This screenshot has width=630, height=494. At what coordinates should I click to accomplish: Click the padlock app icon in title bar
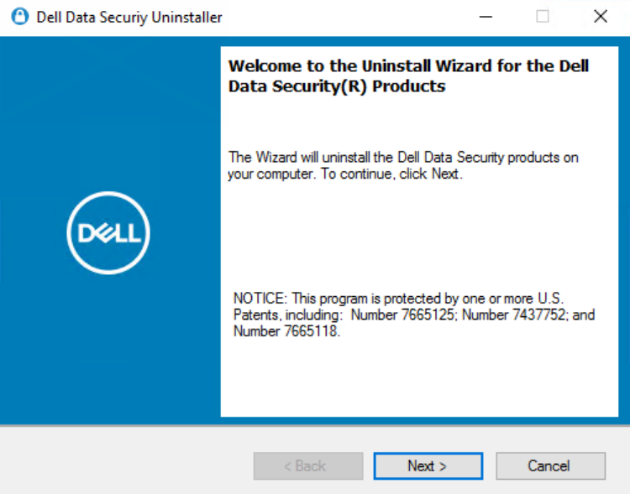pyautogui.click(x=19, y=17)
